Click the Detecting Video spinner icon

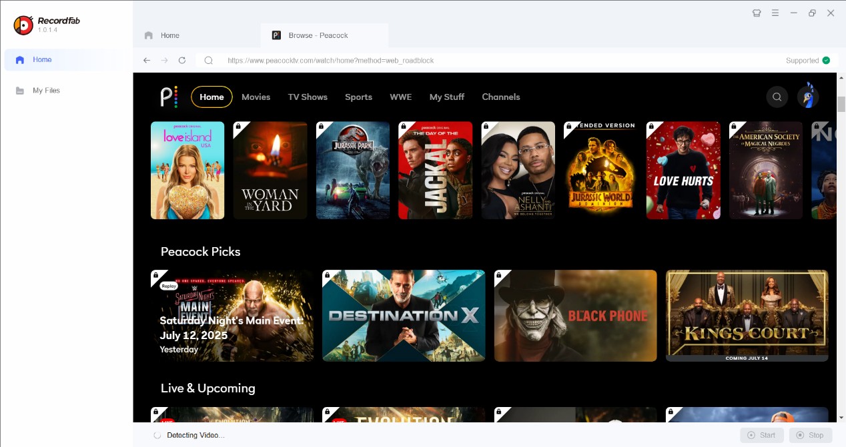157,435
